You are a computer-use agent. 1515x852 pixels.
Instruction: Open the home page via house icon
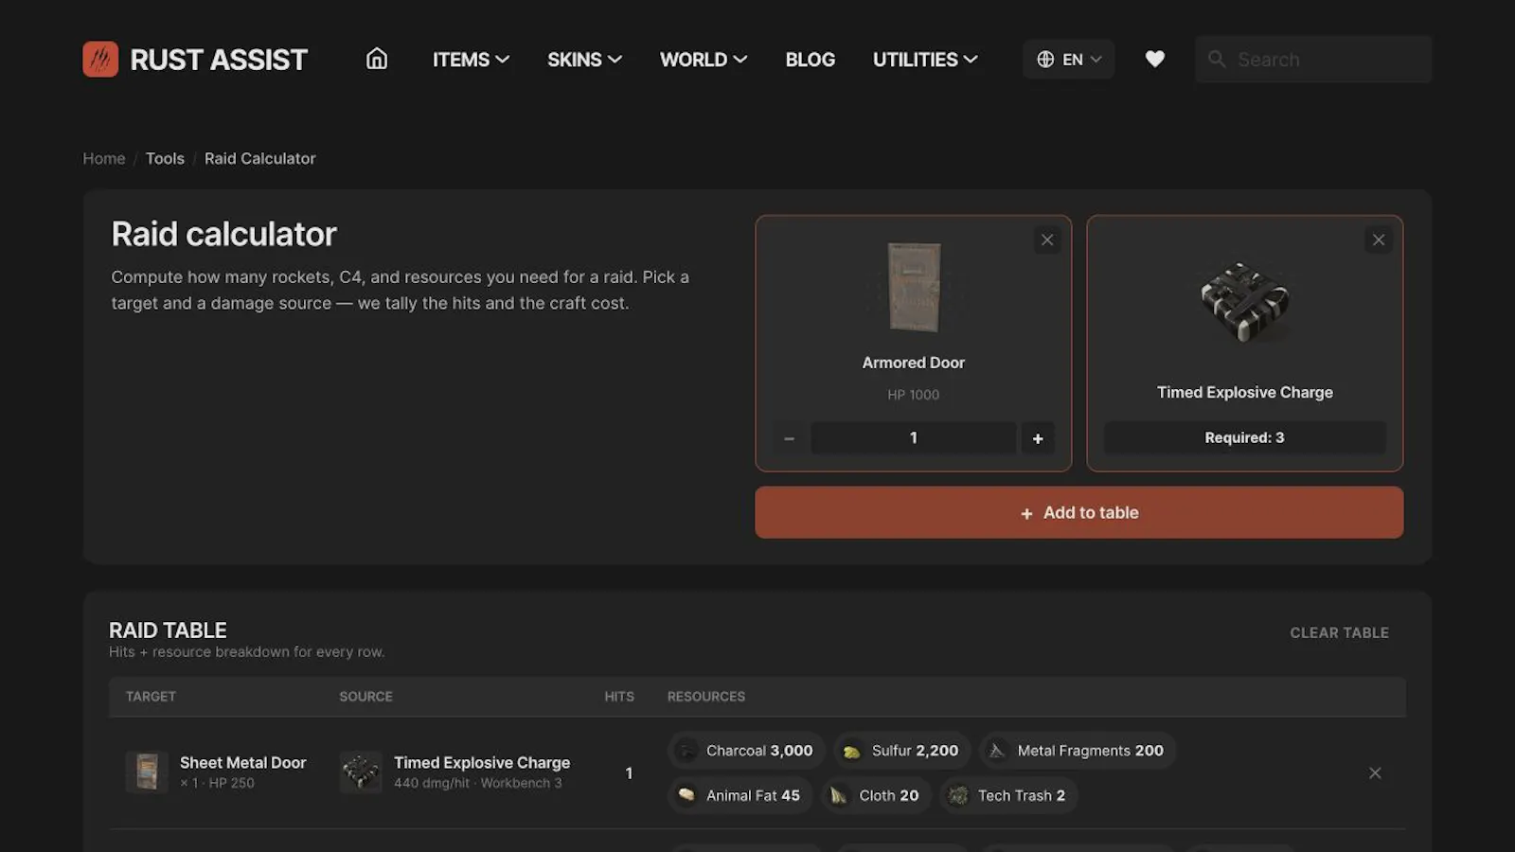pos(377,59)
